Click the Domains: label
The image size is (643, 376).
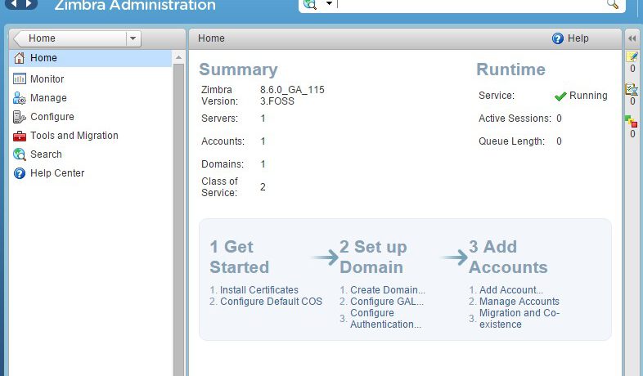[223, 164]
